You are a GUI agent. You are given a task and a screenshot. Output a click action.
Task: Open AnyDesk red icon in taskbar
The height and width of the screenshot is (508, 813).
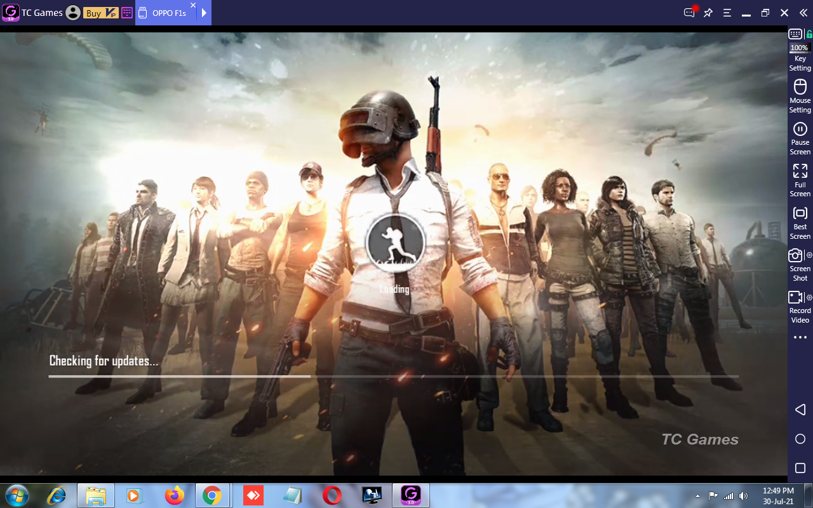[253, 495]
